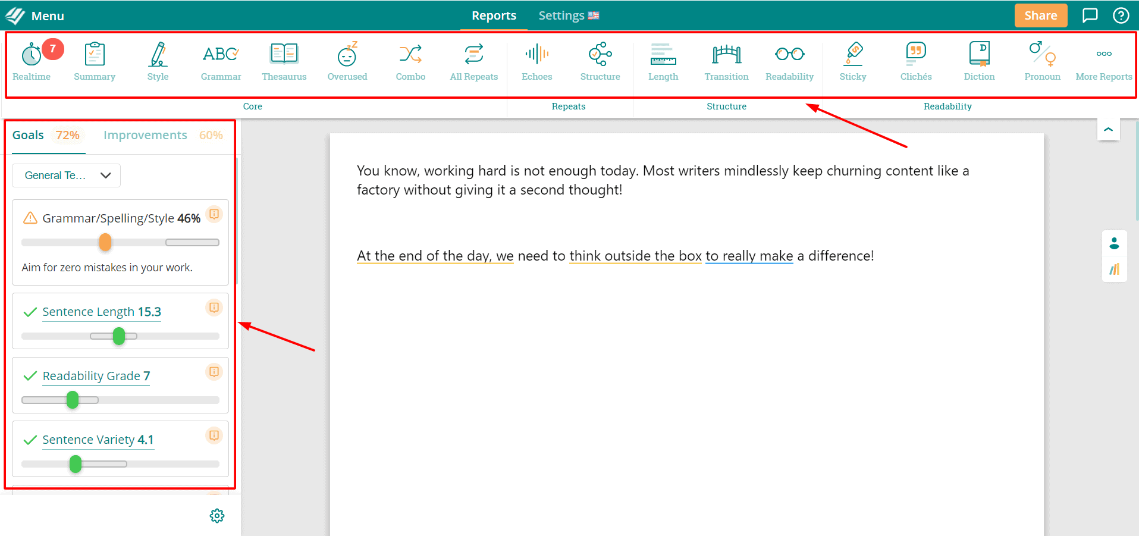Viewport: 1139px width, 536px height.
Task: Expand the General document type dropdown
Action: (x=66, y=175)
